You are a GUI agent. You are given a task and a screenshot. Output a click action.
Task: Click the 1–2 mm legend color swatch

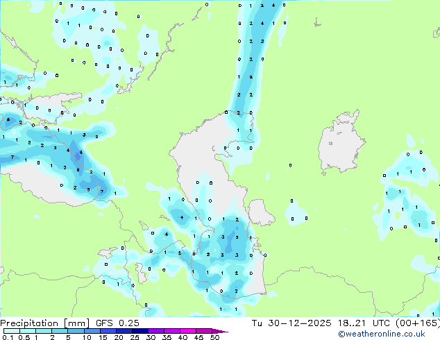44,331
